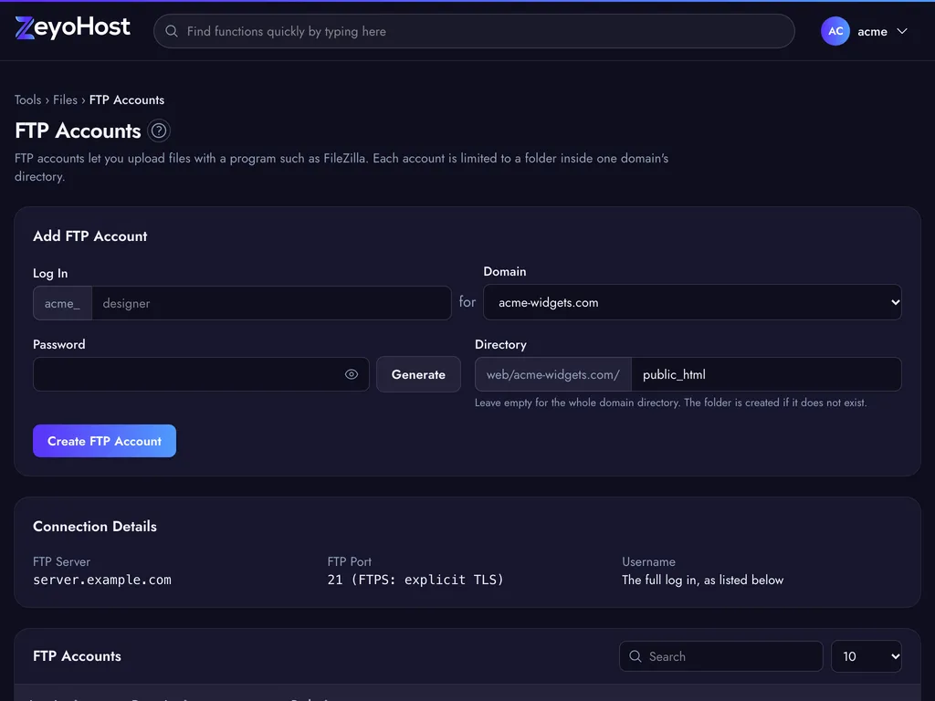Click the server.example.com FTP server value
The height and width of the screenshot is (701, 935).
click(x=102, y=580)
